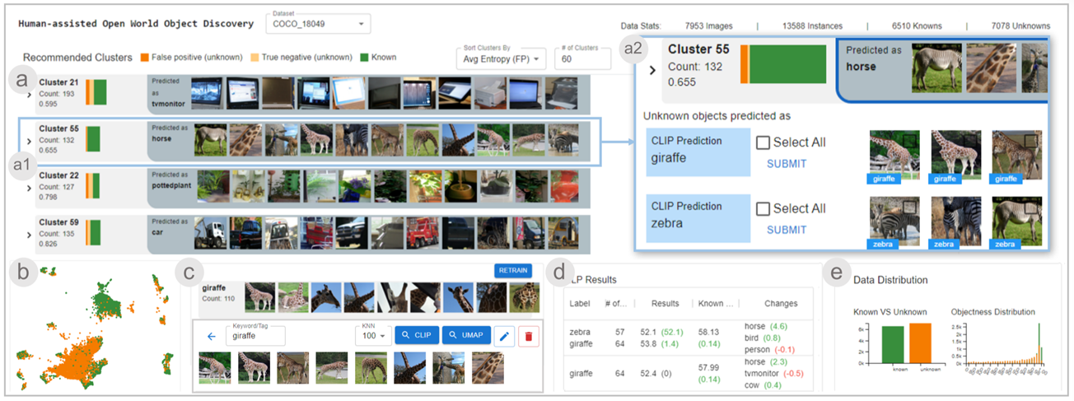The height and width of the screenshot is (401, 1074).
Task: Click the orange False positive legend swatch
Action: [x=142, y=58]
